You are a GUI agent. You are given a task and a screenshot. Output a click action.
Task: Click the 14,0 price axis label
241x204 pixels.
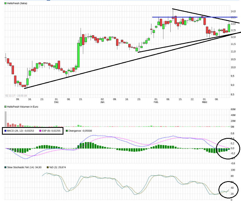point(233,11)
